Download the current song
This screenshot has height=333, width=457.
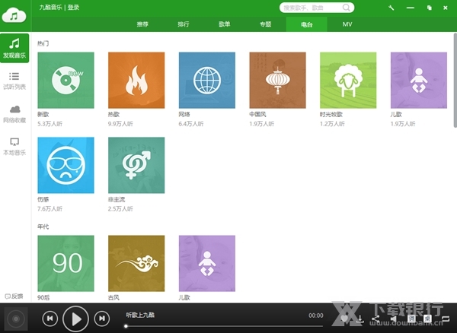[x=360, y=318]
